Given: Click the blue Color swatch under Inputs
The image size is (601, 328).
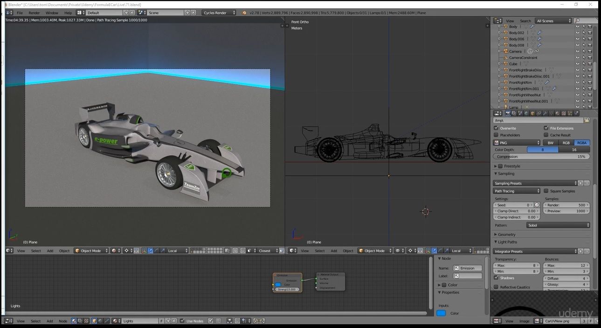Looking at the screenshot, I should click(x=441, y=313).
